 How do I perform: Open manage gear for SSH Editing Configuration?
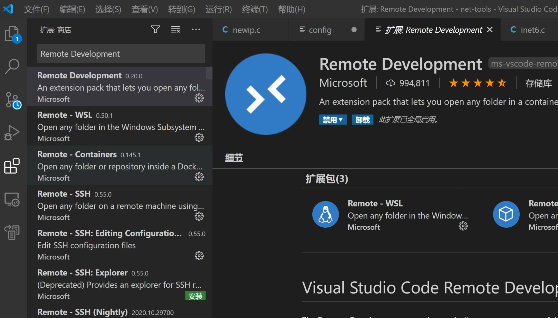(199, 256)
